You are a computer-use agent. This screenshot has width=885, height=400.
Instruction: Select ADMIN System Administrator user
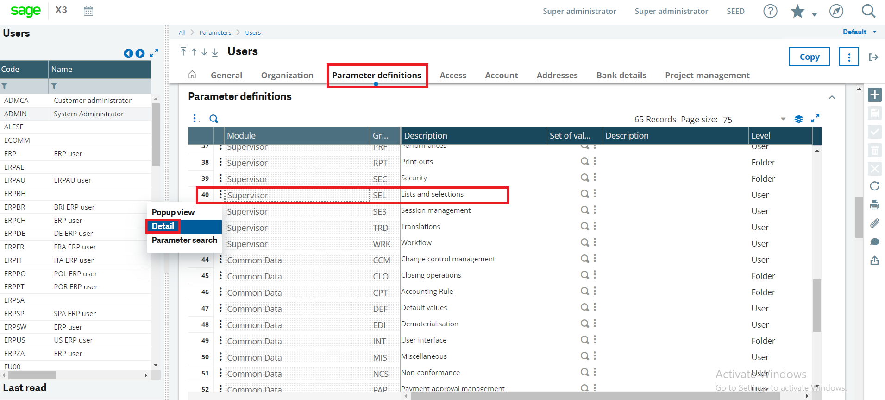point(76,114)
